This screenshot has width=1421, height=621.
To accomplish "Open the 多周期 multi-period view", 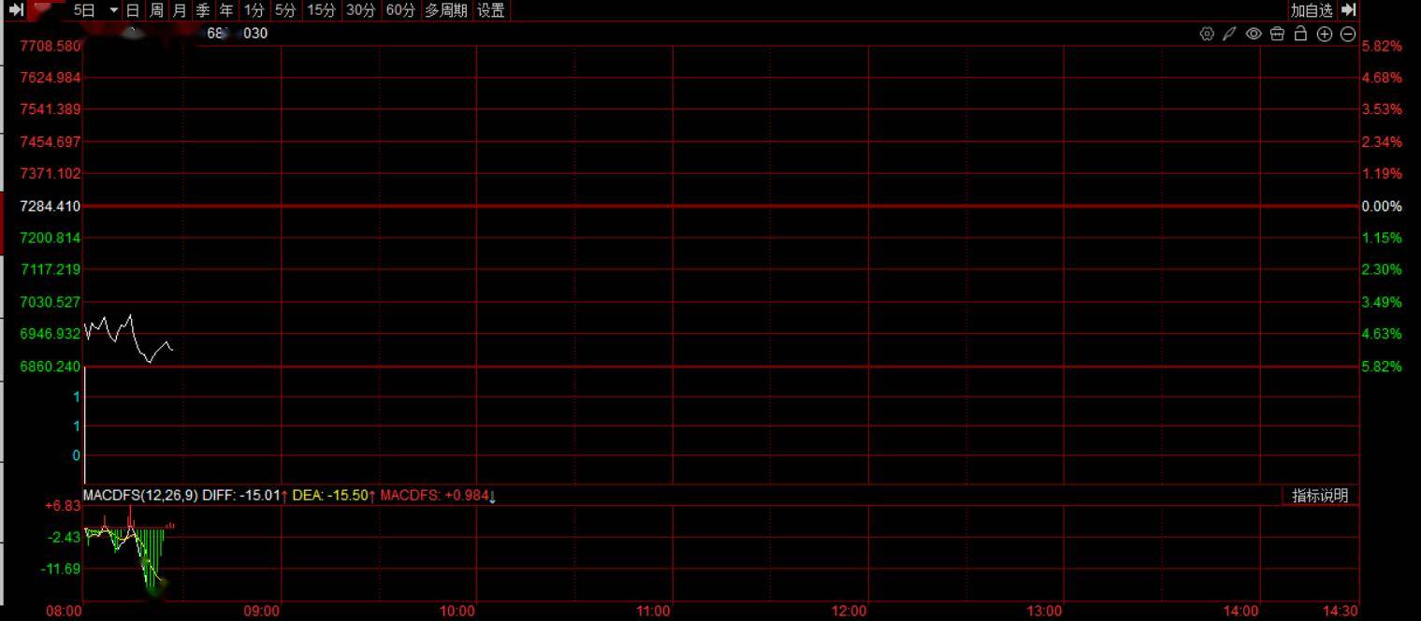I will pos(445,10).
